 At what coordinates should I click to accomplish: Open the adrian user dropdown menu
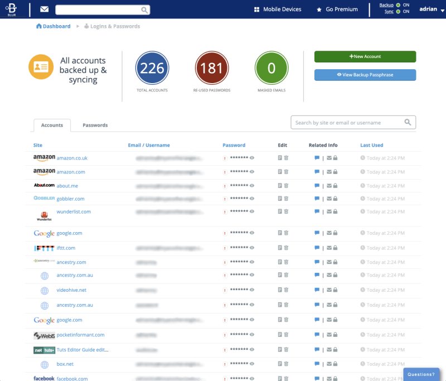tap(432, 9)
